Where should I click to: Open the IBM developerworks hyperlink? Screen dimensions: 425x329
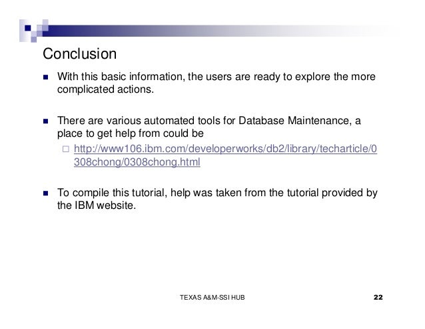(x=225, y=155)
